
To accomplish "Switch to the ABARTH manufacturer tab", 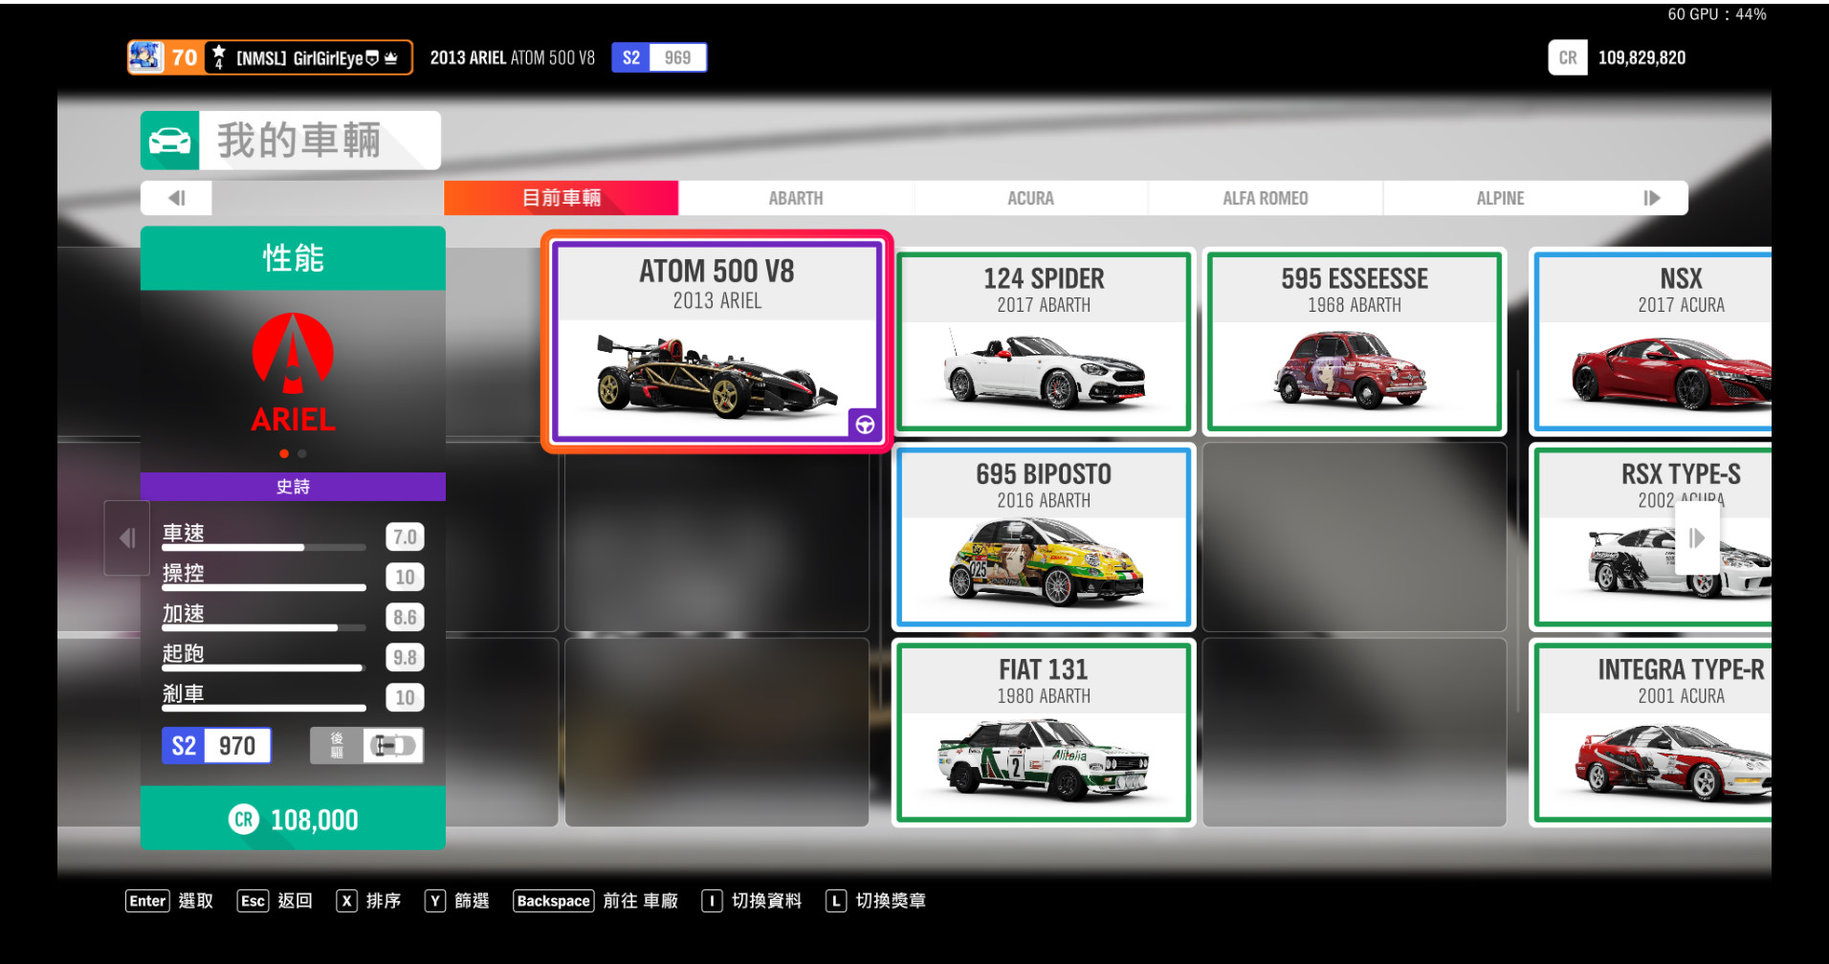I will pyautogui.click(x=796, y=198).
